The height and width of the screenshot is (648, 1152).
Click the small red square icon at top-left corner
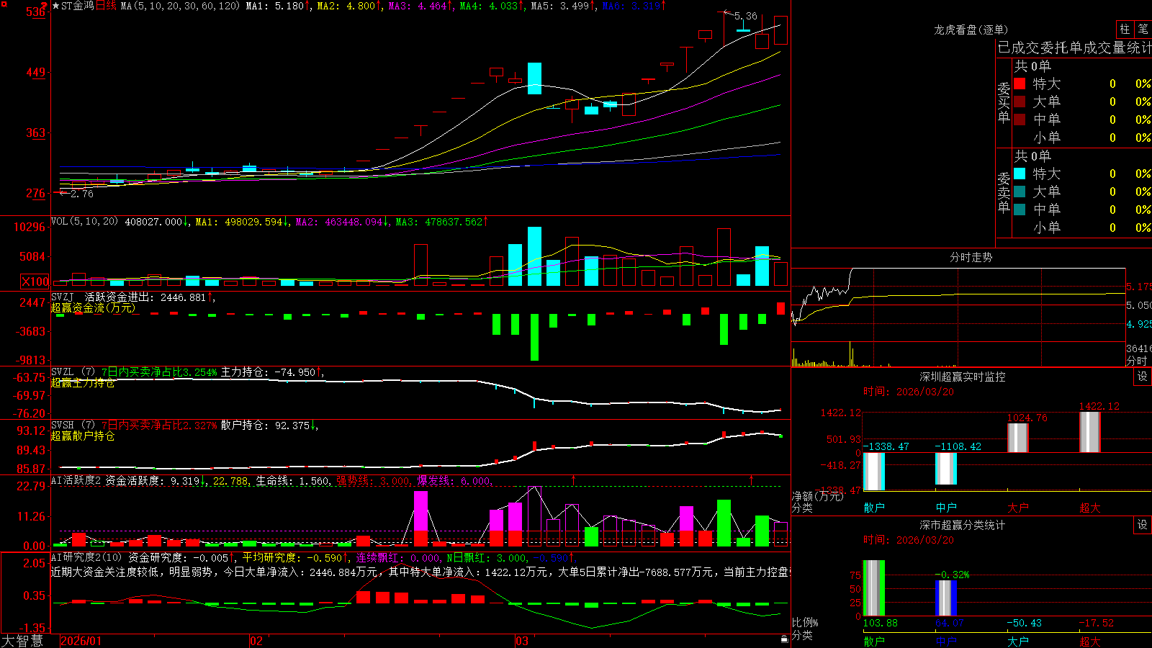tap(4, 4)
